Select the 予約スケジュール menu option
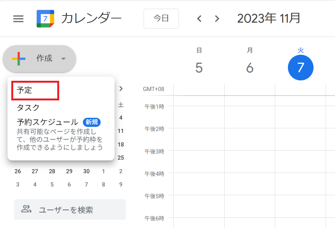Image resolution: width=335 pixels, height=228 pixels. pyautogui.click(x=47, y=122)
